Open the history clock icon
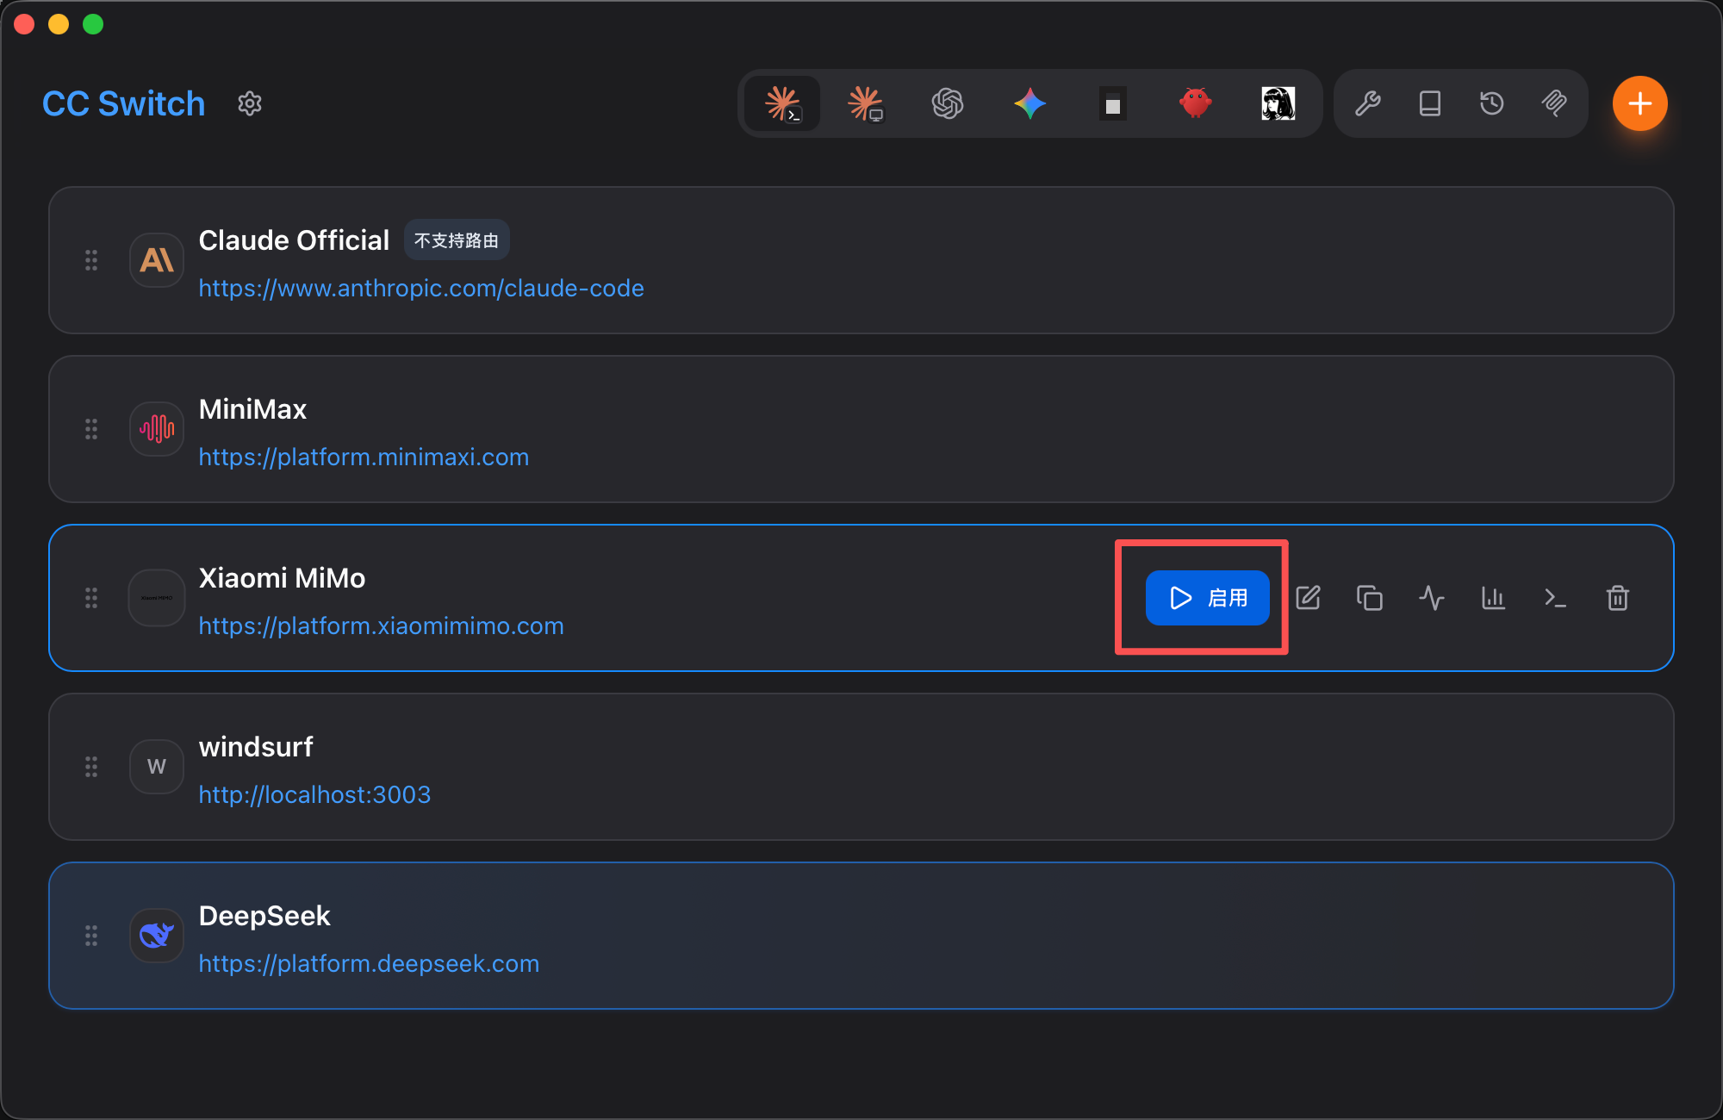Viewport: 1723px width, 1120px height. pos(1492,103)
